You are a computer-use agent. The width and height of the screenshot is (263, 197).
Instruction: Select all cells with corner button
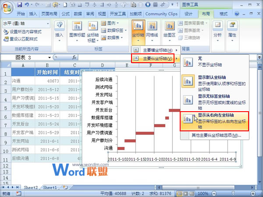6,65
